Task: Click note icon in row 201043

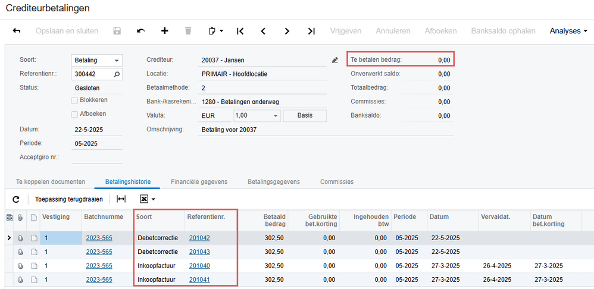Action: click(x=34, y=252)
